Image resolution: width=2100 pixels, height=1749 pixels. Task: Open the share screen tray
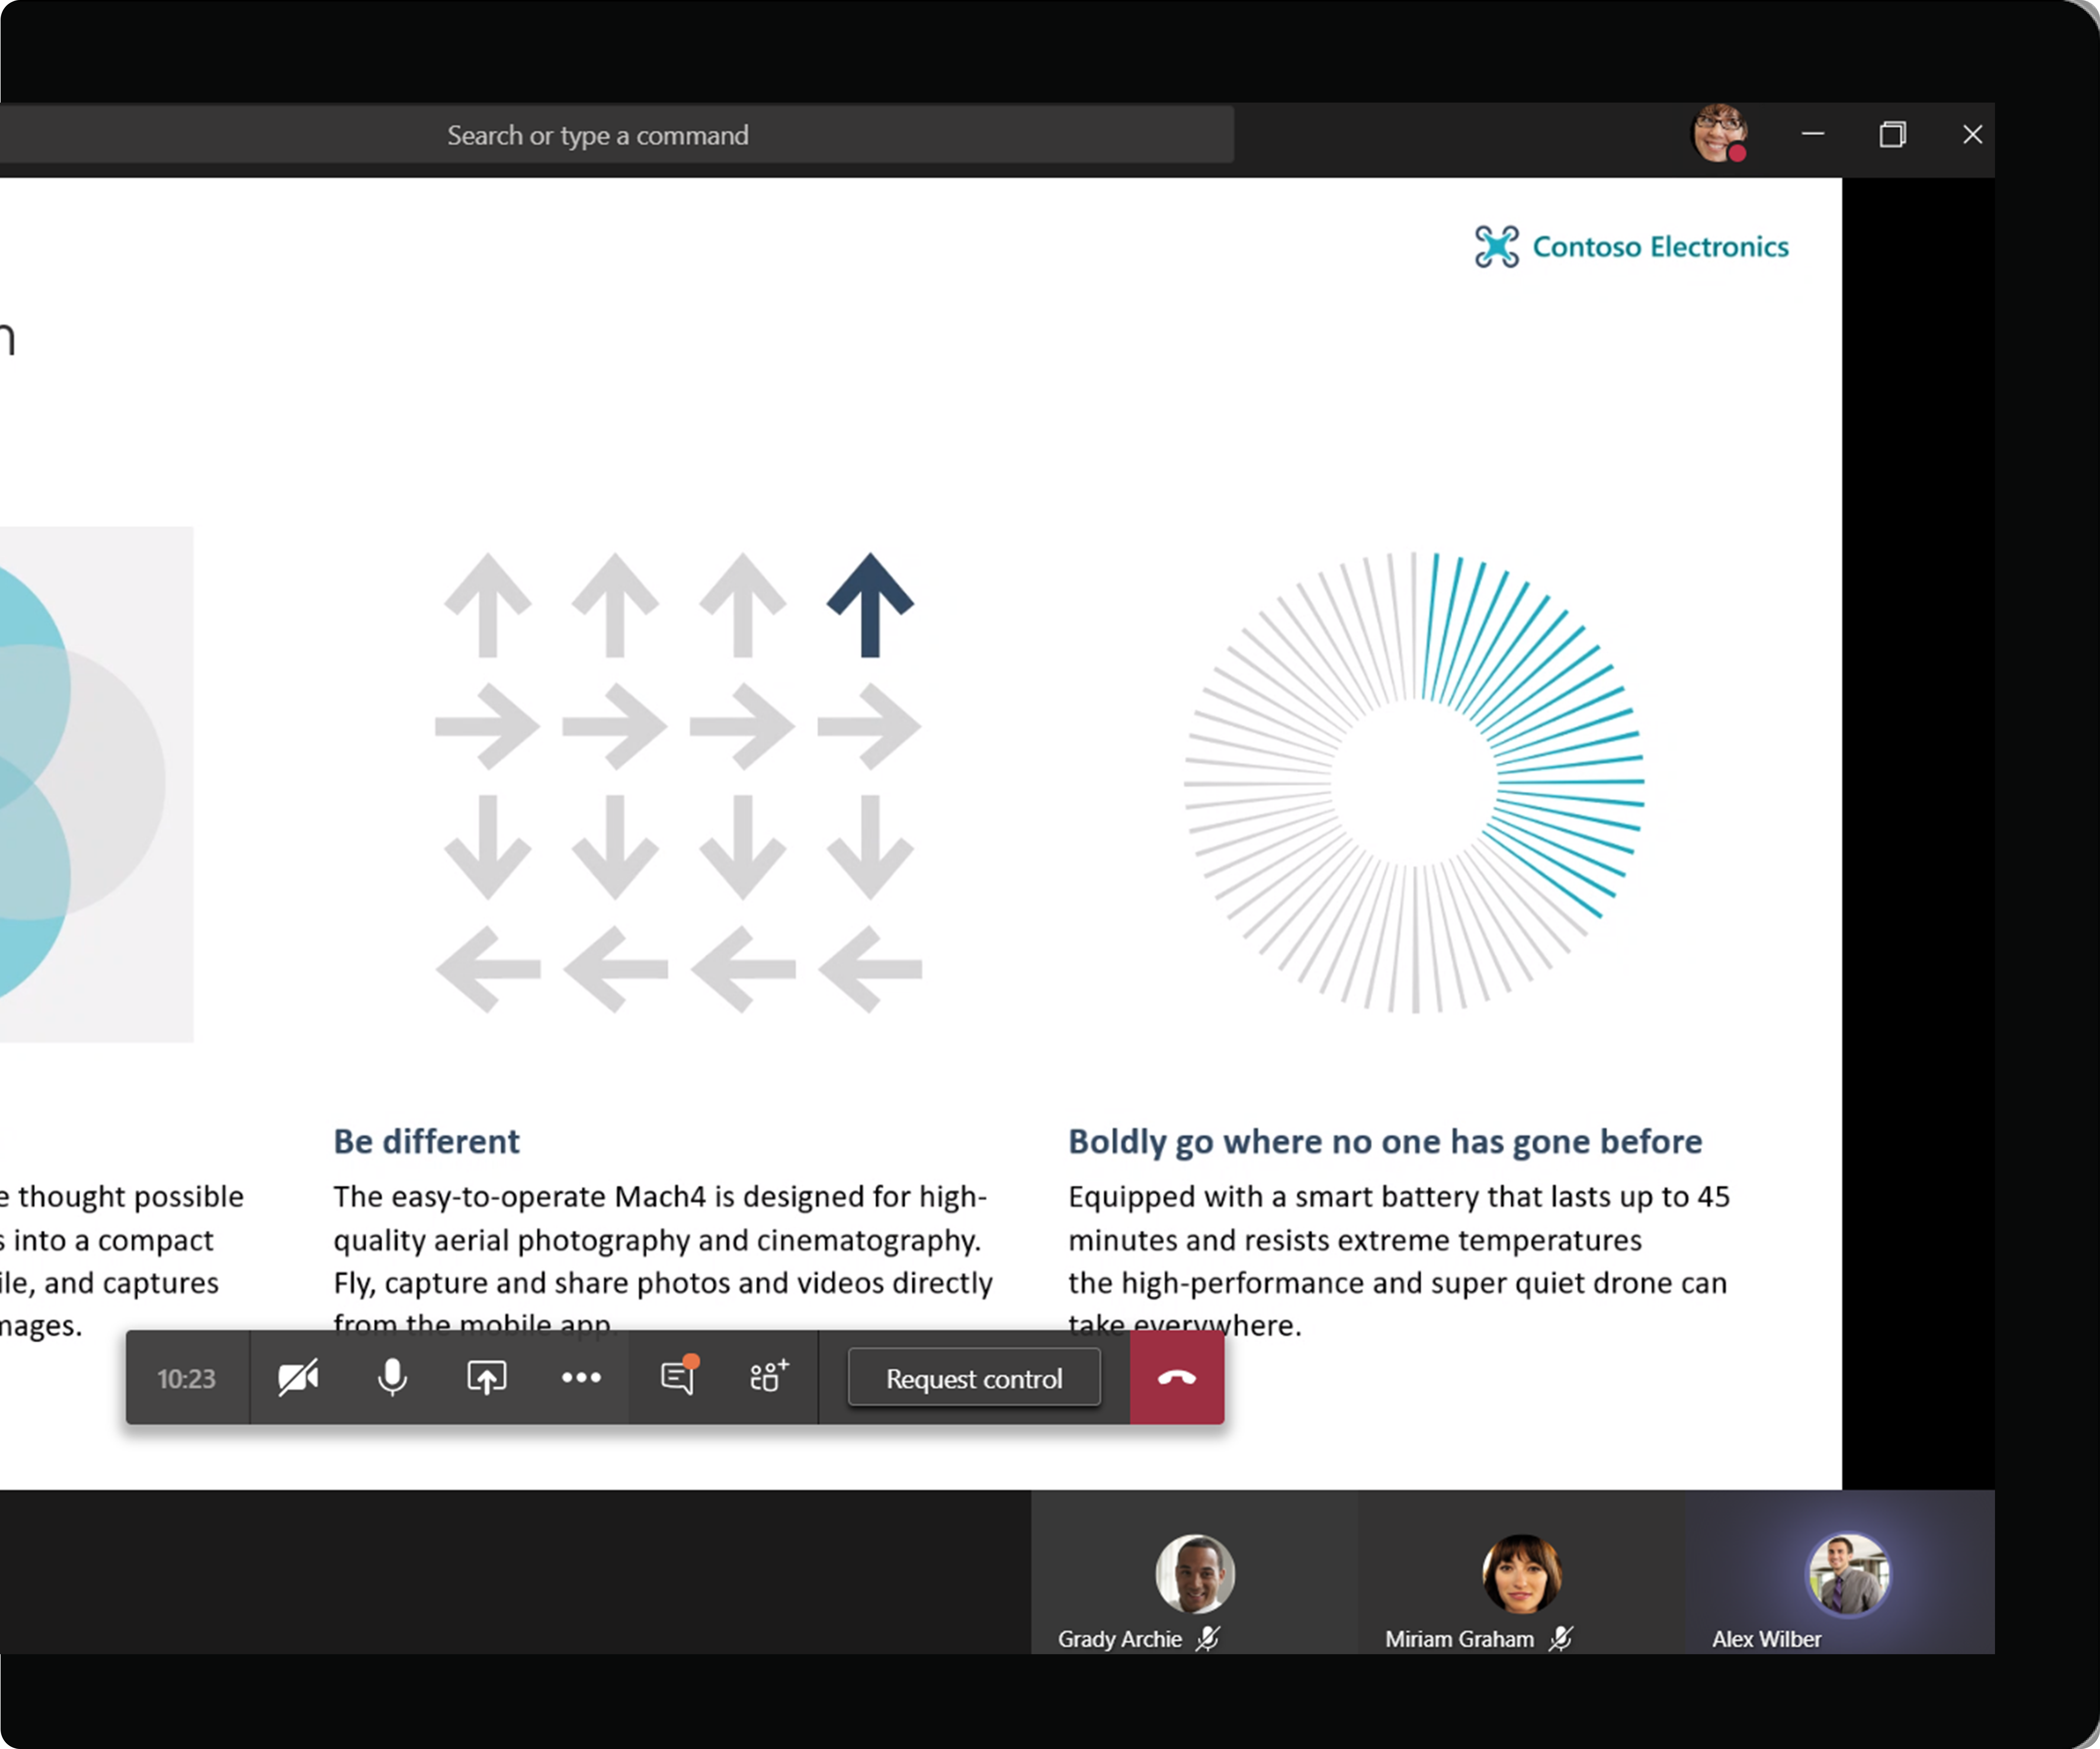pyautogui.click(x=487, y=1378)
